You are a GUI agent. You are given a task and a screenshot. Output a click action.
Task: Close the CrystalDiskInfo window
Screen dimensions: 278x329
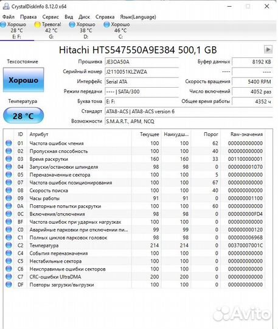coord(266,6)
